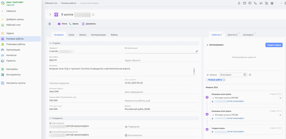
Task: Click the chat message icon in header
Action: coord(250,3)
